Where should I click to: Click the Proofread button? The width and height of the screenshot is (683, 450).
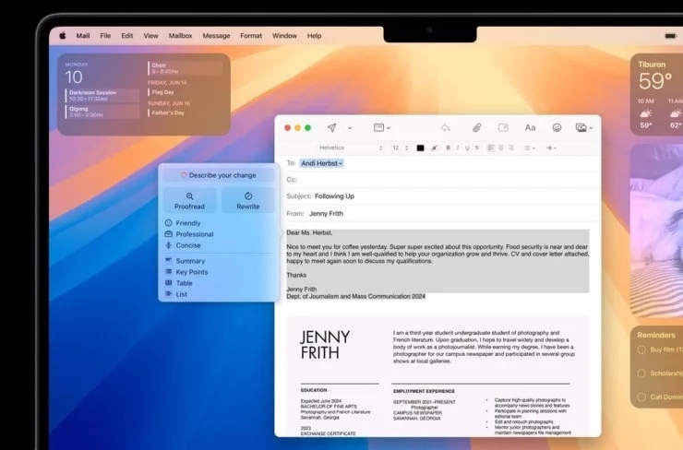[189, 201]
